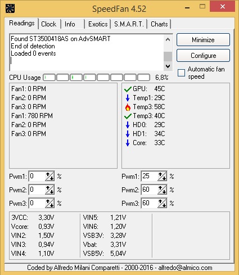This screenshot has width=239, height=275.
Task: Click the 'Loaded 0 events' log line
Action: tap(33, 53)
